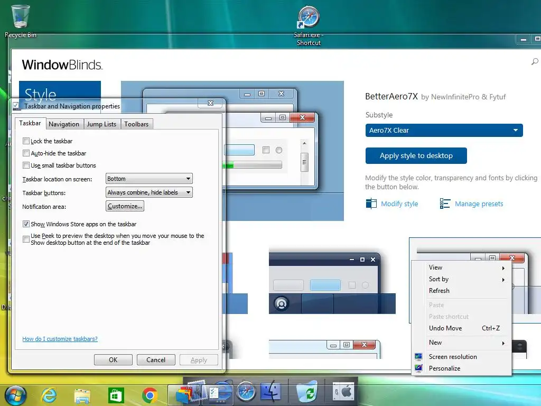Image resolution: width=541 pixels, height=406 pixels.
Task: Switch to the WindowBlinds taskbar button
Action: coord(184,394)
